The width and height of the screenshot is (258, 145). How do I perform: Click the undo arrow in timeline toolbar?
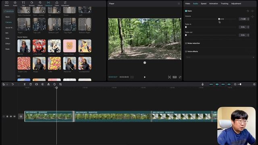pos(12,84)
